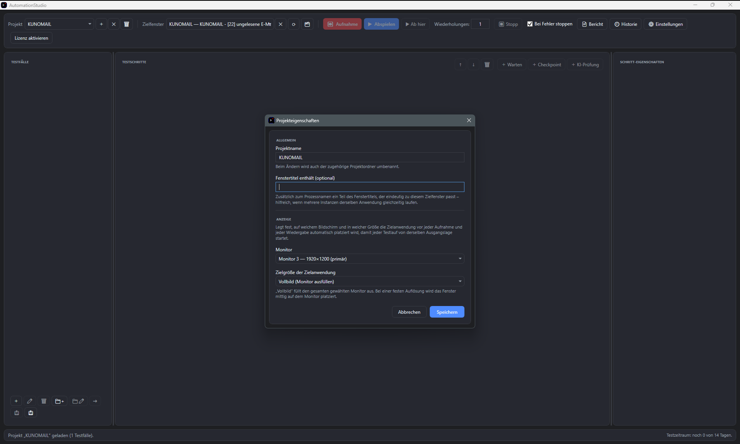Click the Ab hier play button
740x444 pixels.
[x=415, y=24]
